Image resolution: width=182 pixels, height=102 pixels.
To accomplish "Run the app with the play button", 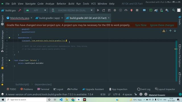I will tap(98, 10).
